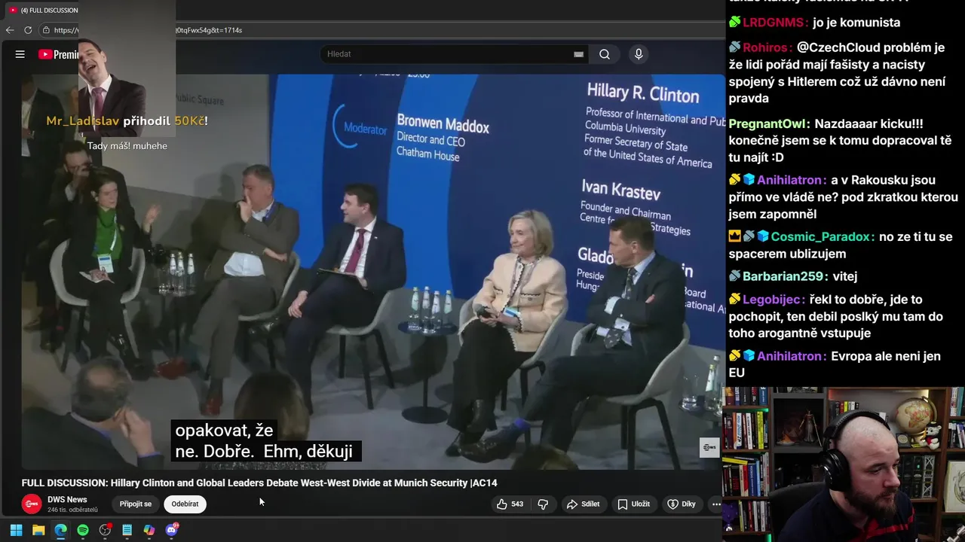The width and height of the screenshot is (965, 542).
Task: Click chat username Barbarian259
Action: [x=785, y=276]
